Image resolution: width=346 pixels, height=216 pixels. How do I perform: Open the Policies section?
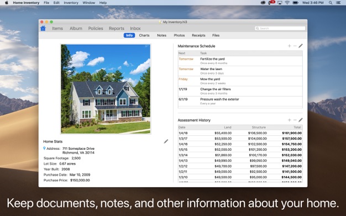pos(96,28)
